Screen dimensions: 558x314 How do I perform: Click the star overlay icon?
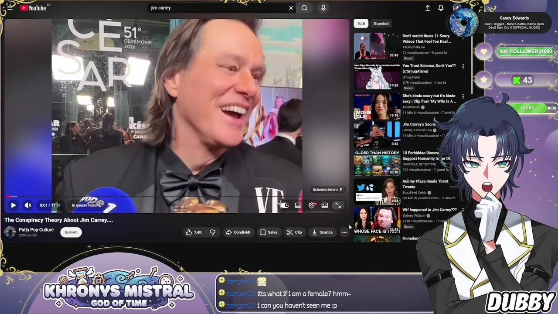coord(484,80)
